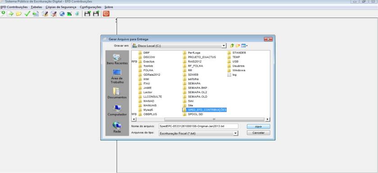Image resolution: width=378 pixels, height=173 pixels.
Task: Click the green checkmark validate icon
Action: click(27, 14)
